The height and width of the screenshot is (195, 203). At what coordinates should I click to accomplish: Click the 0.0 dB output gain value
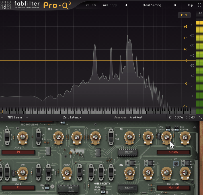(x=190, y=117)
